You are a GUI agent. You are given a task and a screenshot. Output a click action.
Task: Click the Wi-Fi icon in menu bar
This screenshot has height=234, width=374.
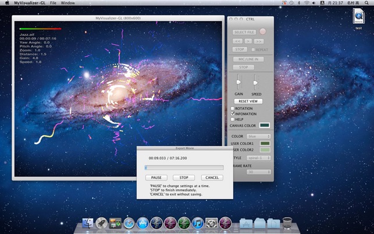(307, 3)
